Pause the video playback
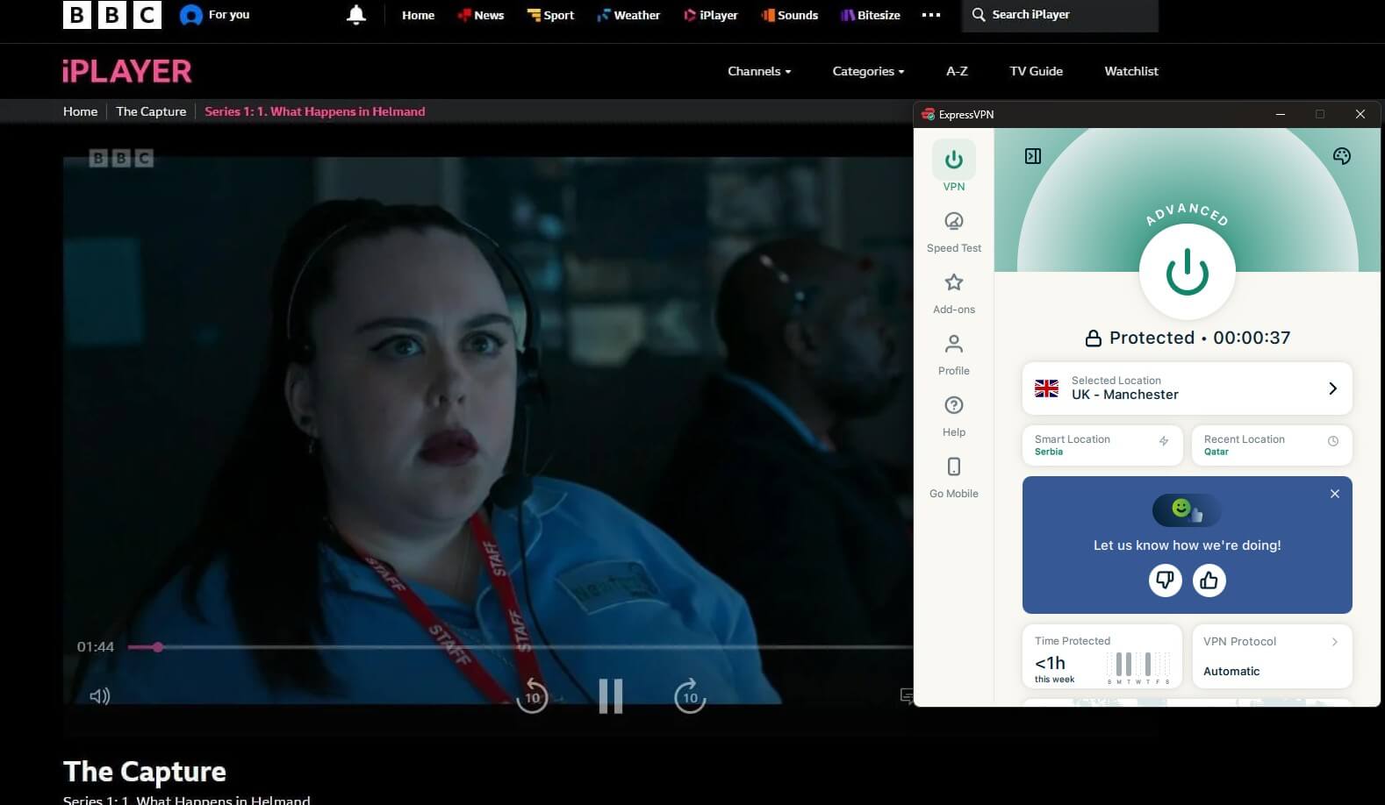1385x805 pixels. click(611, 696)
